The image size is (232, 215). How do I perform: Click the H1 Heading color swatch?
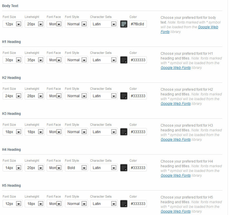tap(124, 60)
